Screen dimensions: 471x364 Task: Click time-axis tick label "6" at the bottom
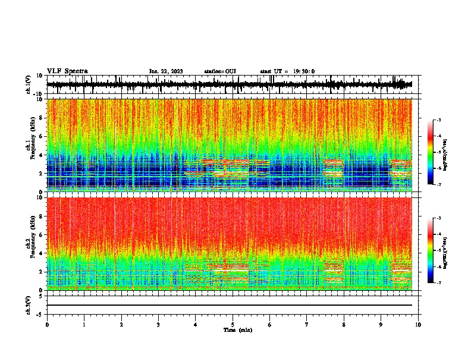click(270, 325)
